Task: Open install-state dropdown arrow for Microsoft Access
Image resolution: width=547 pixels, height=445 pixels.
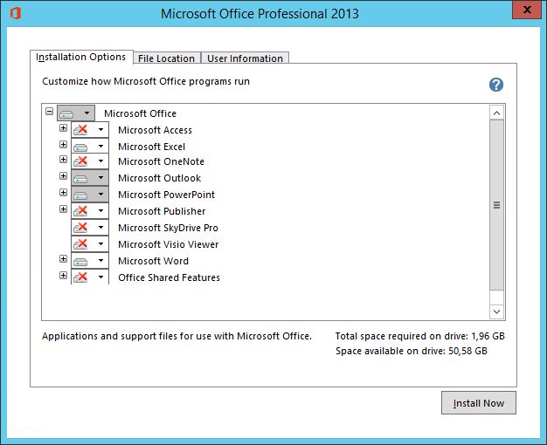Action: 100,130
